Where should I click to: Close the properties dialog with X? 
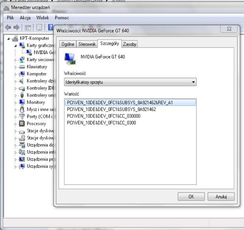click(229, 29)
